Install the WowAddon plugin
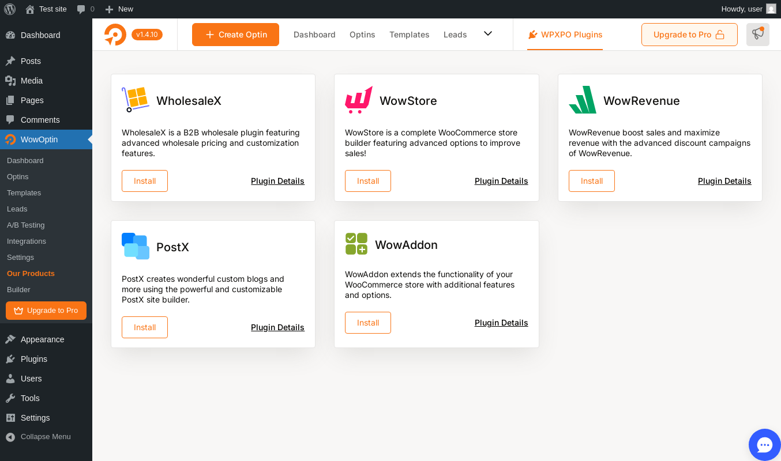Image resolution: width=781 pixels, height=461 pixels. tap(368, 323)
